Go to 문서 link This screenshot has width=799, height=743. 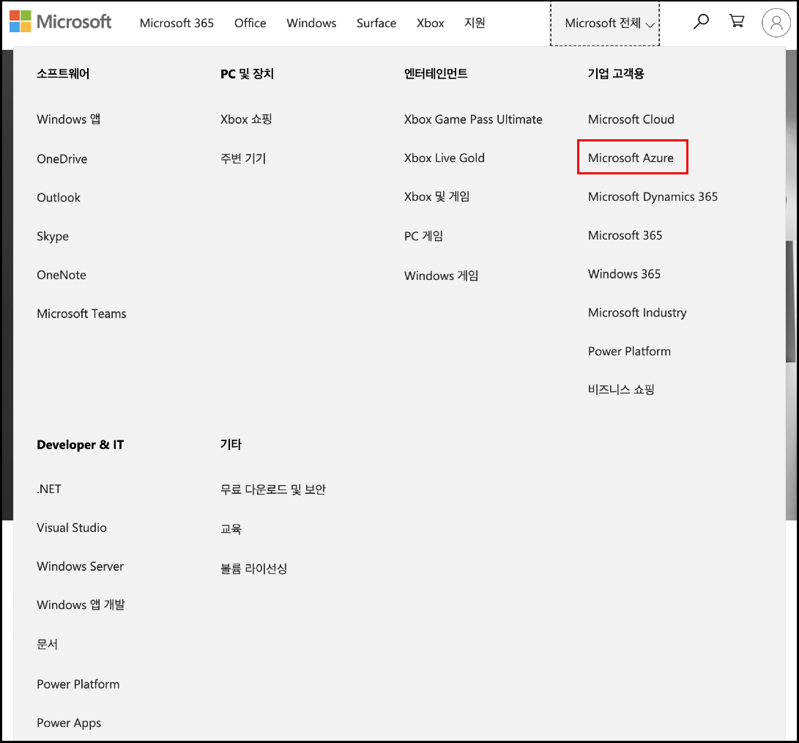click(47, 645)
